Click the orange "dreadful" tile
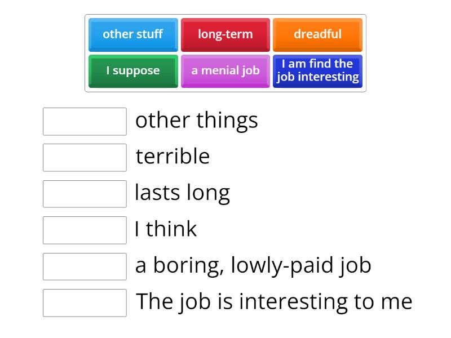The width and height of the screenshot is (451, 338). pos(317,34)
